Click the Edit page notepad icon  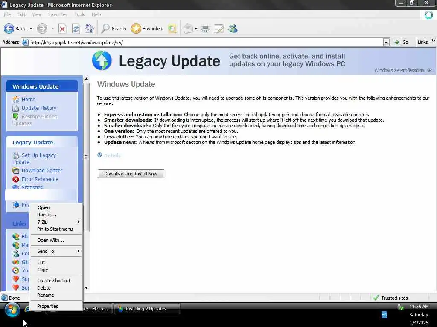219,29
